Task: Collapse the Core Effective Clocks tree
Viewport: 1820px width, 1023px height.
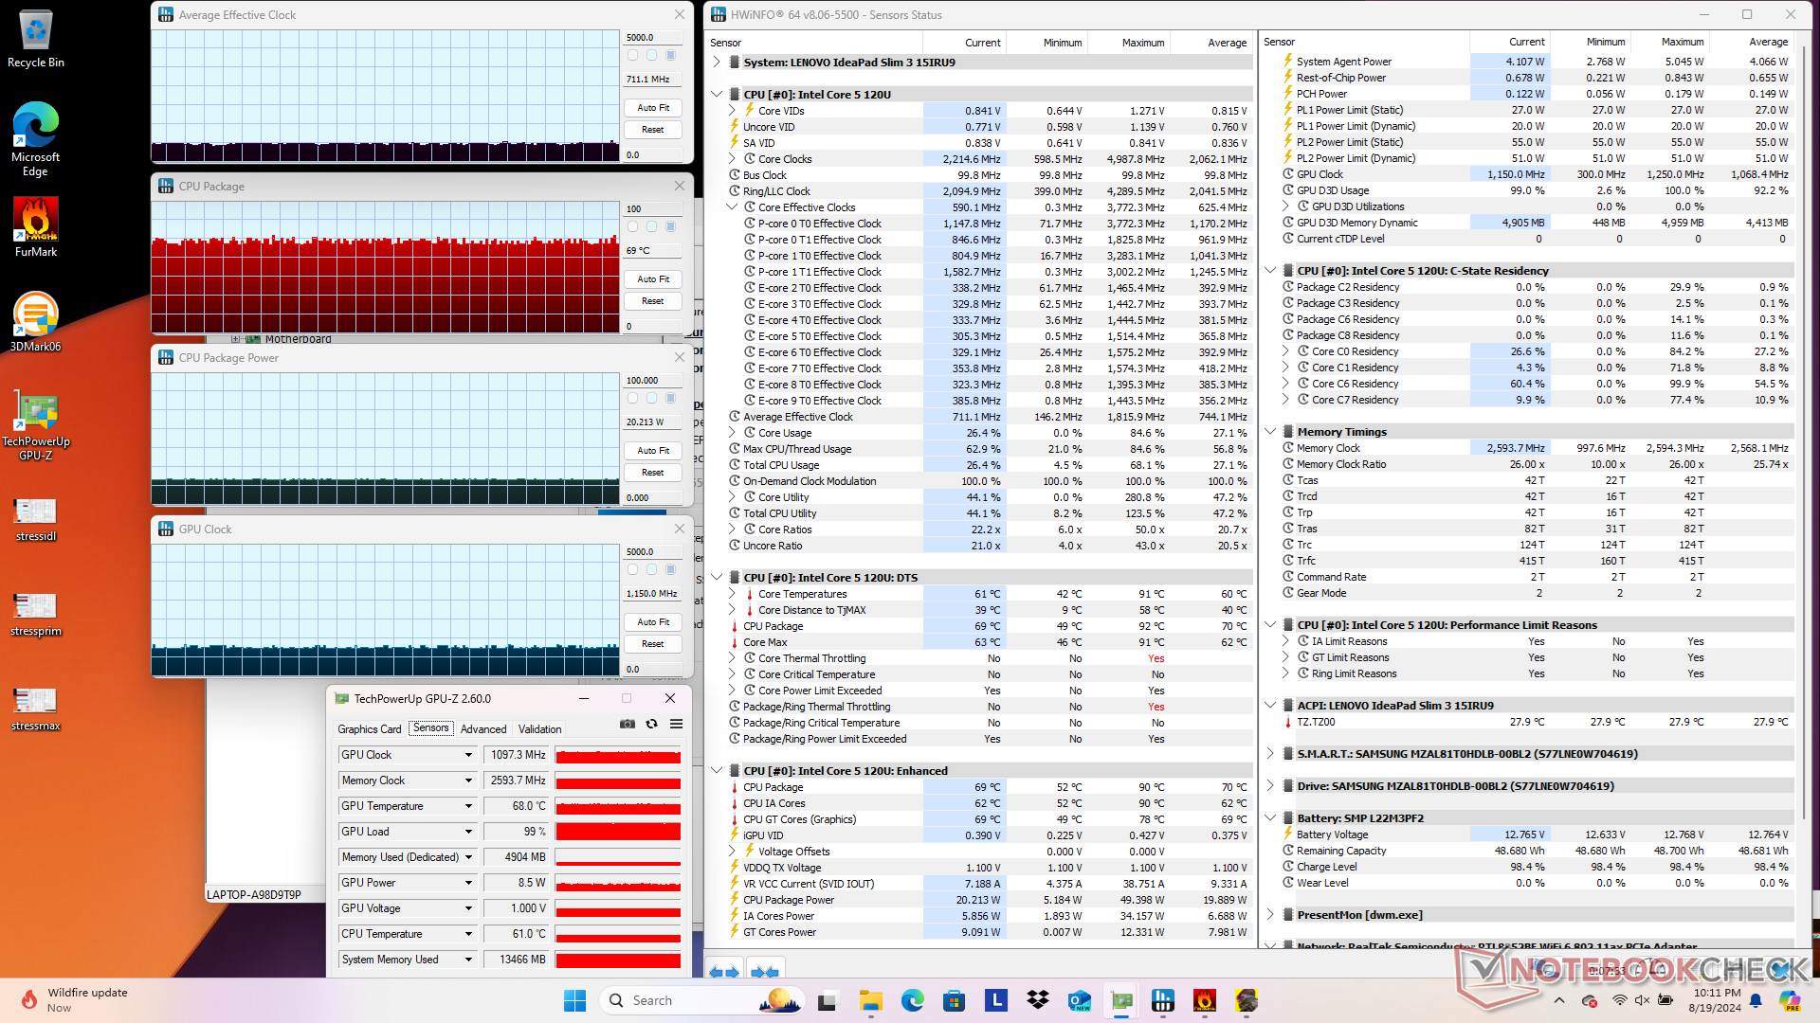Action: point(732,207)
